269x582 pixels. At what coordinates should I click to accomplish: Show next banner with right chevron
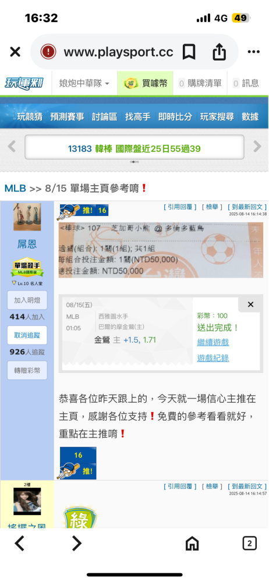257,147
